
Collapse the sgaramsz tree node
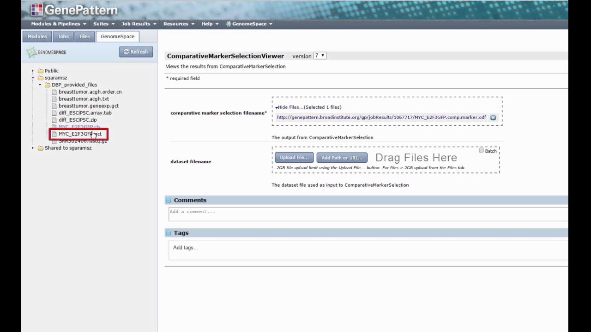pyautogui.click(x=33, y=78)
